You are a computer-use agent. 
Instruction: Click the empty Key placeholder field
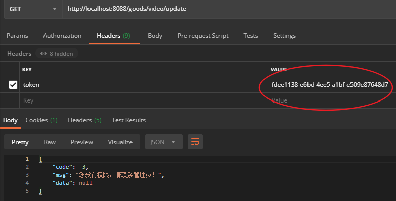pos(144,100)
